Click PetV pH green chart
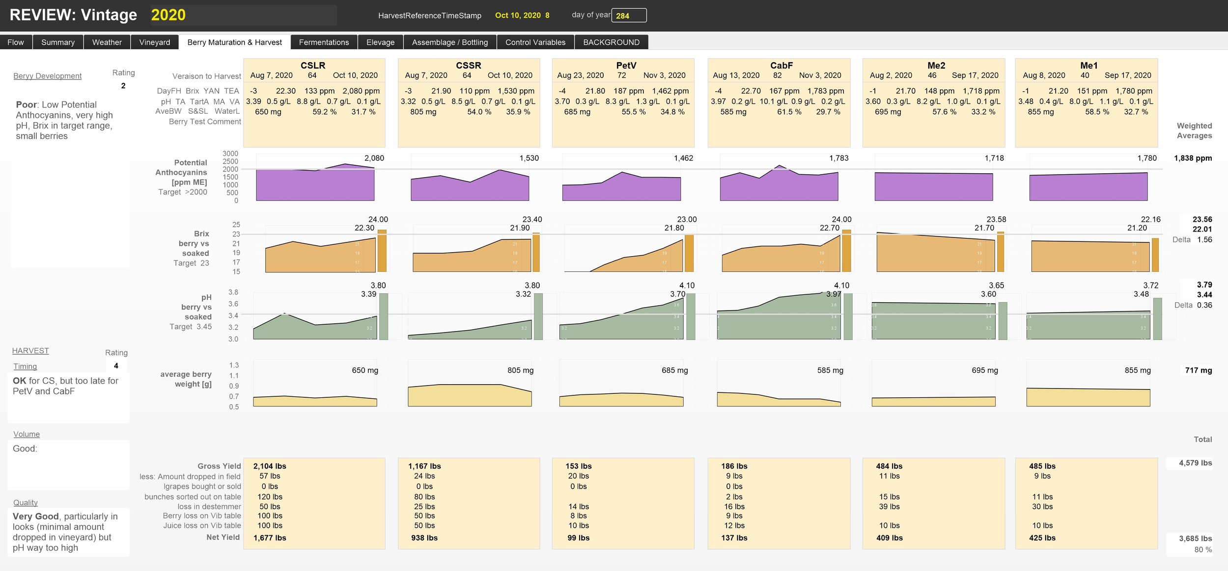This screenshot has width=1228, height=571. [621, 320]
